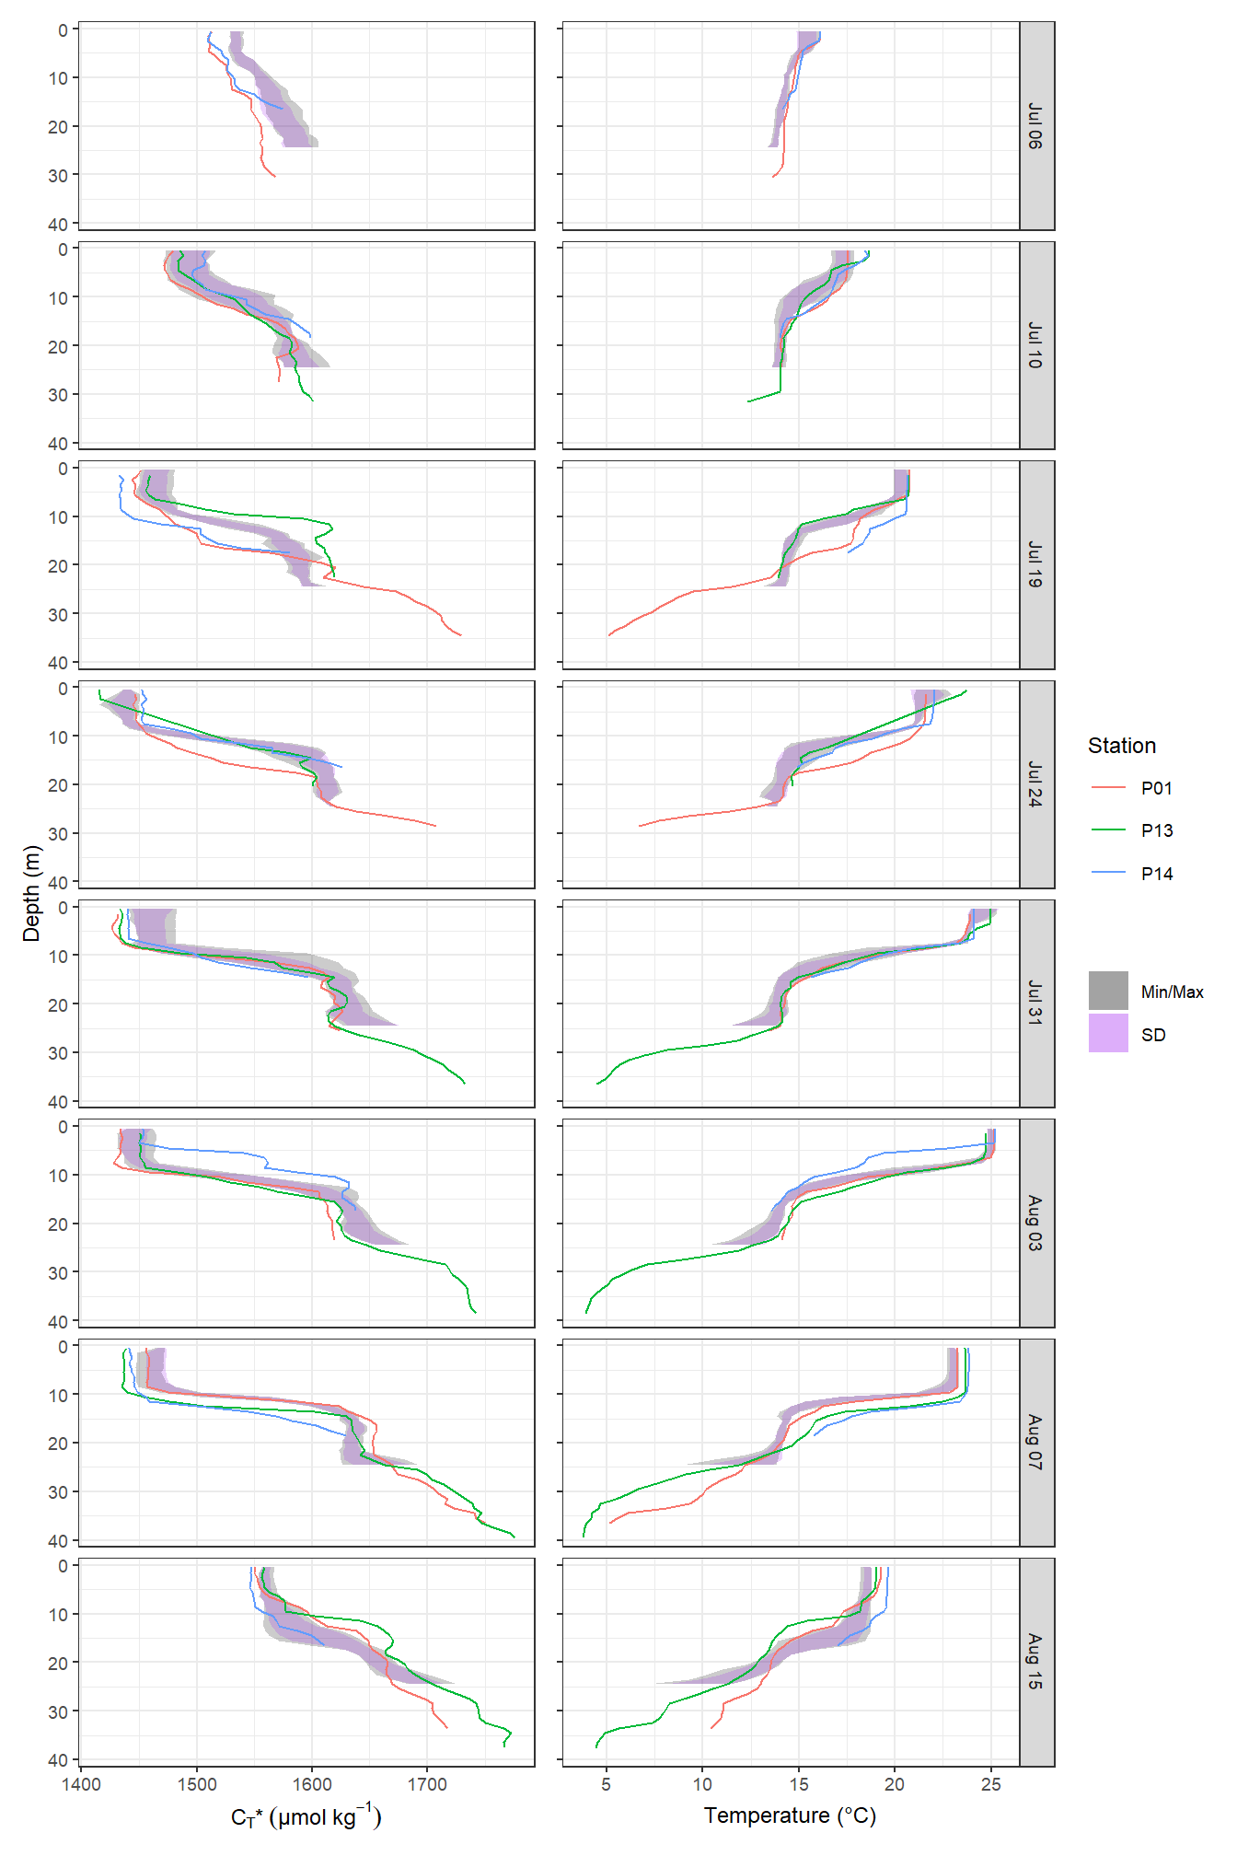
Task: Click the Aug 03 facet strip label
Action: (x=1035, y=1224)
